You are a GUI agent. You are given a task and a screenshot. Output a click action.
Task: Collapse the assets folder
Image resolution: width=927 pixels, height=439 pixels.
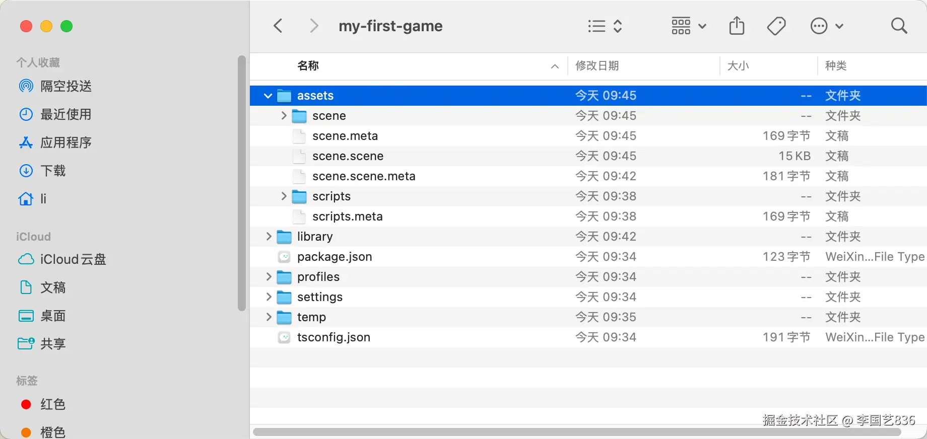[268, 96]
